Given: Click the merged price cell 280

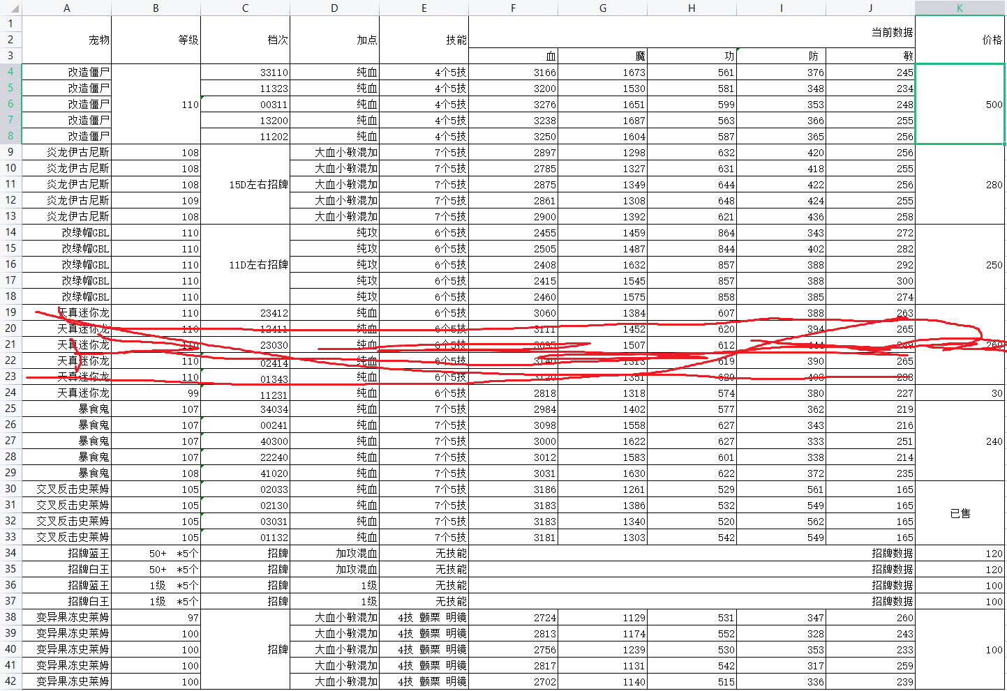Looking at the screenshot, I should [960, 184].
